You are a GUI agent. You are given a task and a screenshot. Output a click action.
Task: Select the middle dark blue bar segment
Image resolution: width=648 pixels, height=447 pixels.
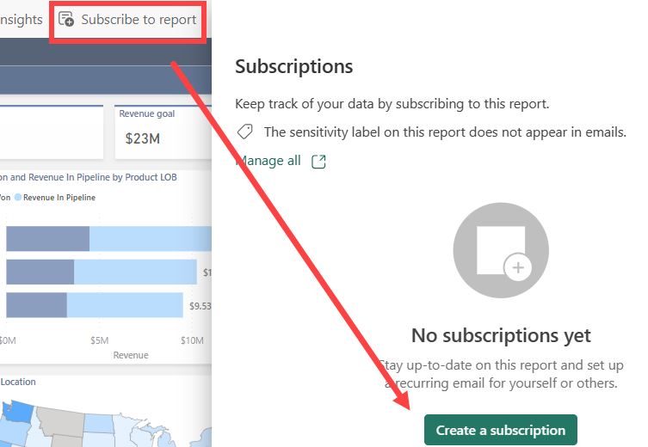click(40, 272)
